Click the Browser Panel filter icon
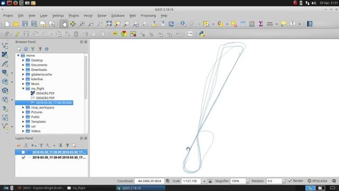Viewport: 339px width, 191px height. pos(33,49)
